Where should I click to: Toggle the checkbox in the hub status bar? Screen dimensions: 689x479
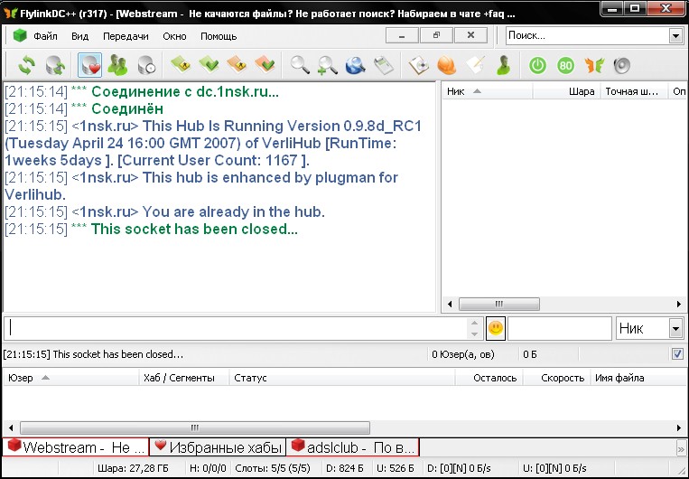(x=677, y=354)
